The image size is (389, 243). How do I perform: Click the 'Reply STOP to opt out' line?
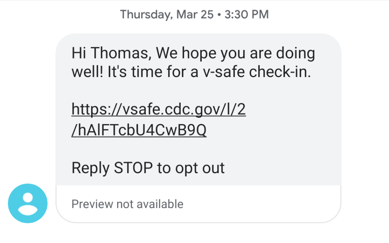tap(148, 167)
